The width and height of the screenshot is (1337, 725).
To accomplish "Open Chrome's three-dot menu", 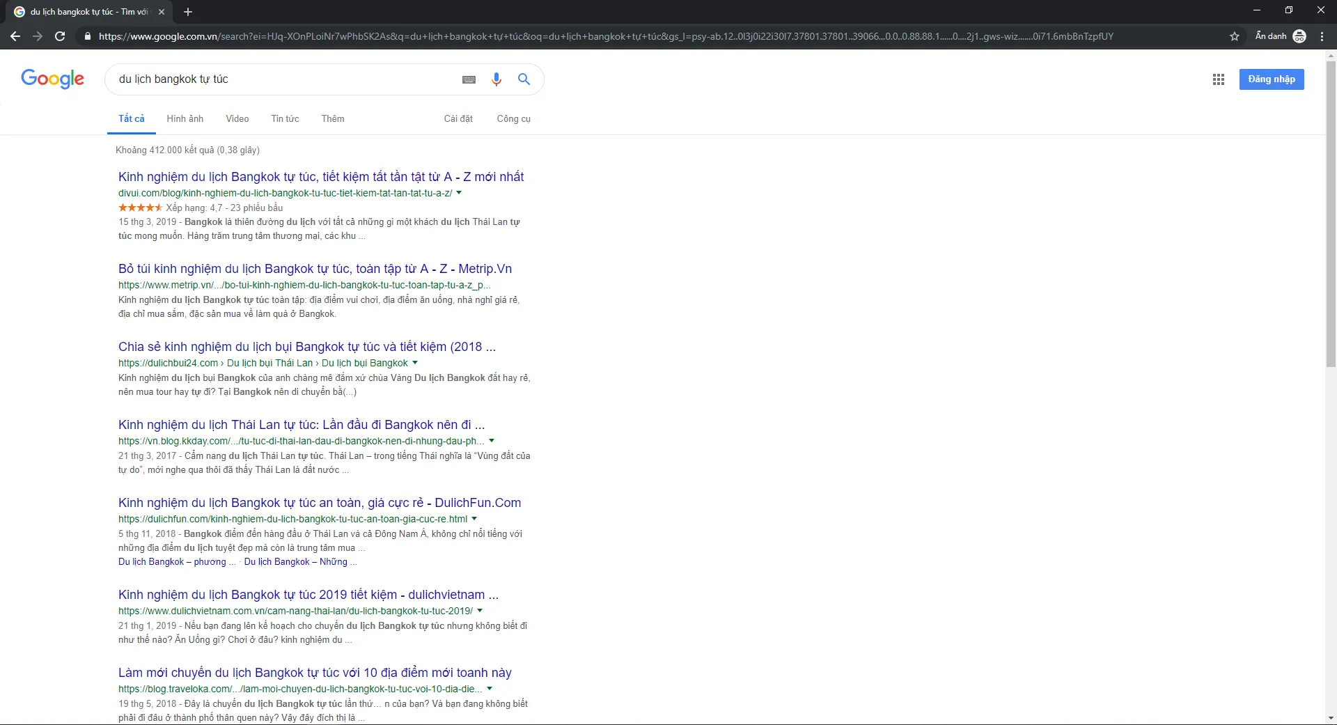I will [1322, 36].
